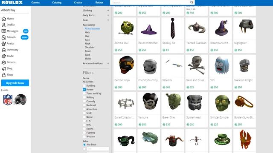Enable the Military genre checkbox
The width and height of the screenshot is (273, 153).
click(x=84, y=97)
